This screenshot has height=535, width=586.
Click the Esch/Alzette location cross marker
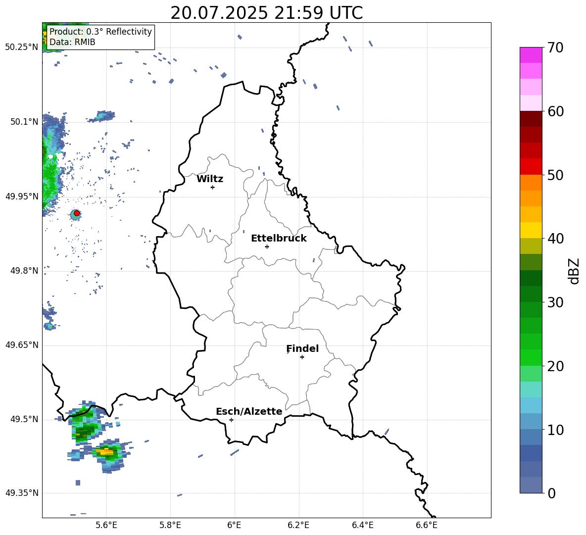pos(231,420)
